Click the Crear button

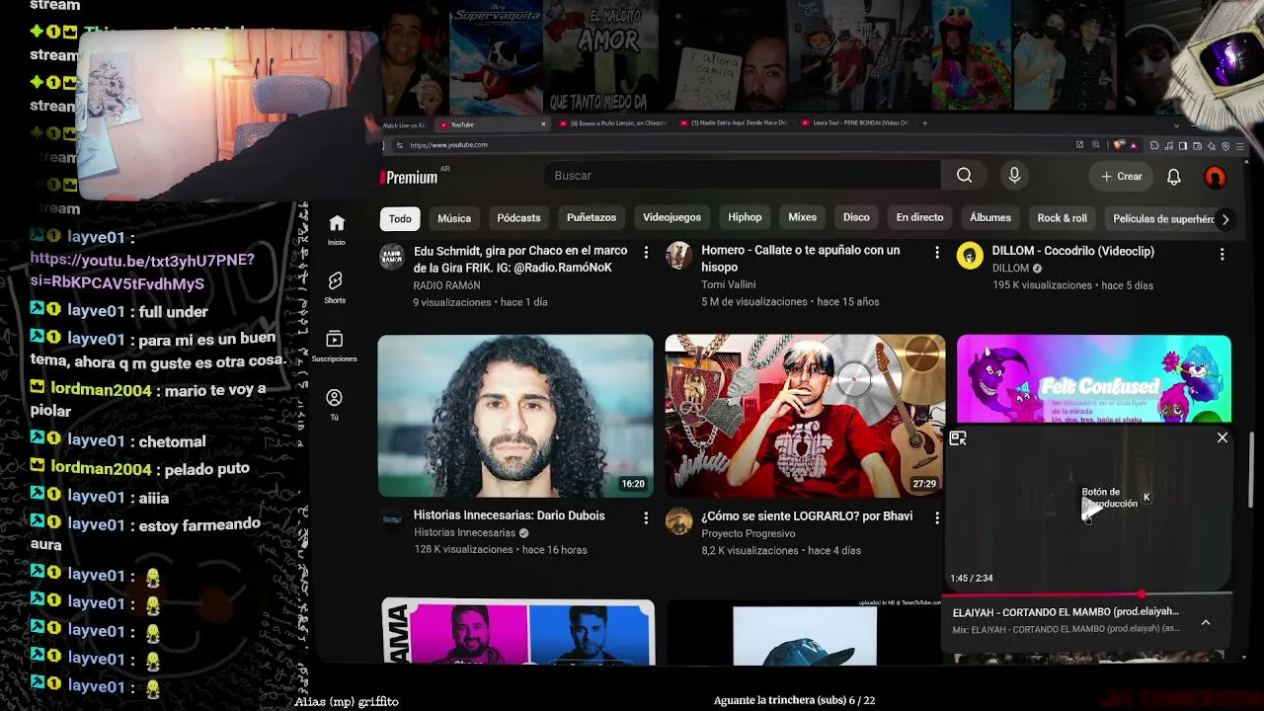(1122, 177)
